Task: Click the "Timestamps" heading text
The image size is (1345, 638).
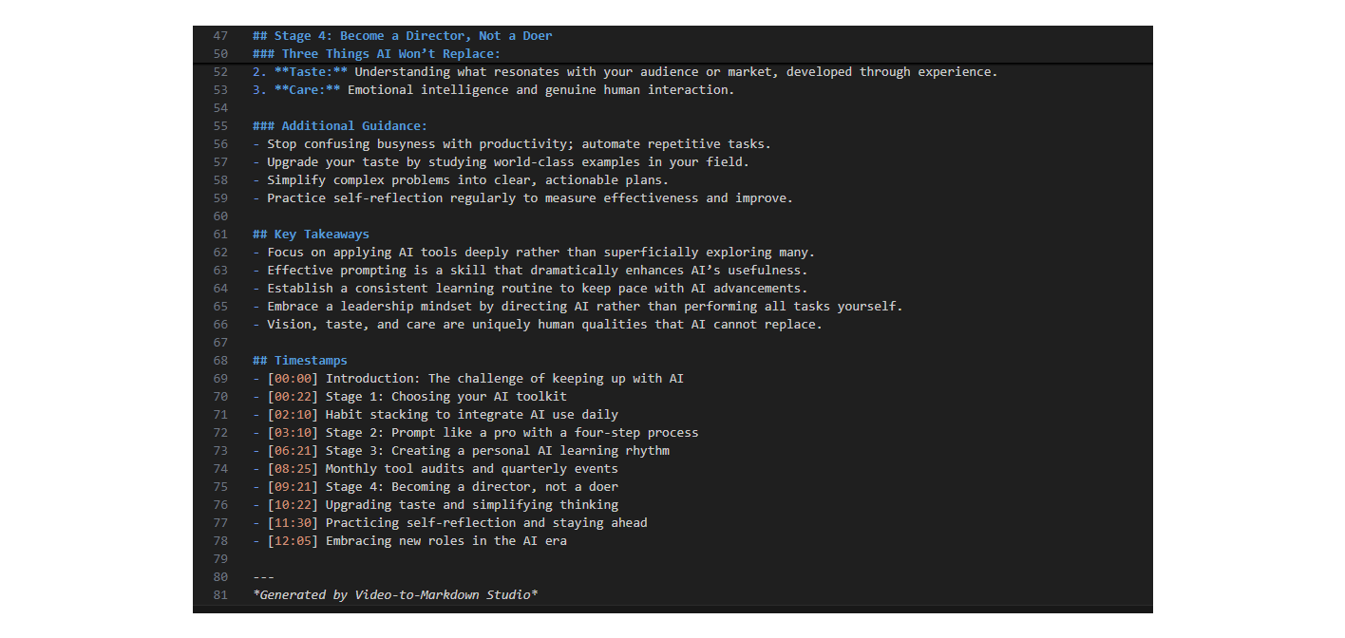Action: (311, 361)
